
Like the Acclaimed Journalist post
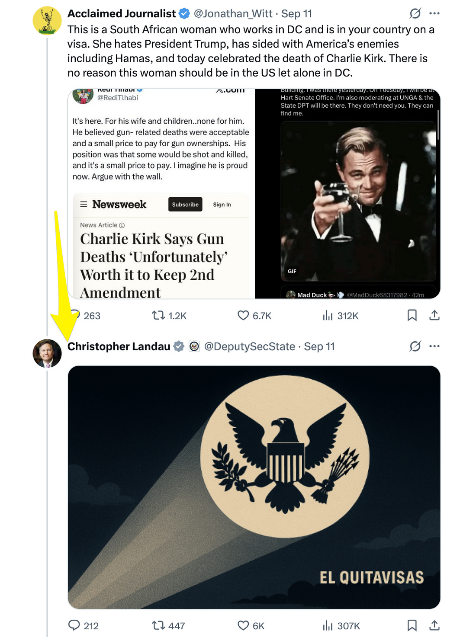point(244,316)
